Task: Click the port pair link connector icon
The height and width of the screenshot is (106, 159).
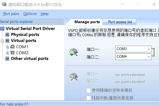Action: click(x=154, y=52)
